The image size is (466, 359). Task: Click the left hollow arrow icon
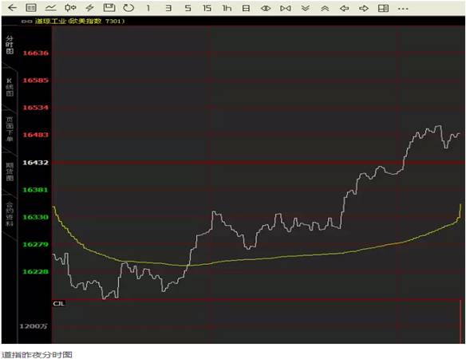pos(344,8)
